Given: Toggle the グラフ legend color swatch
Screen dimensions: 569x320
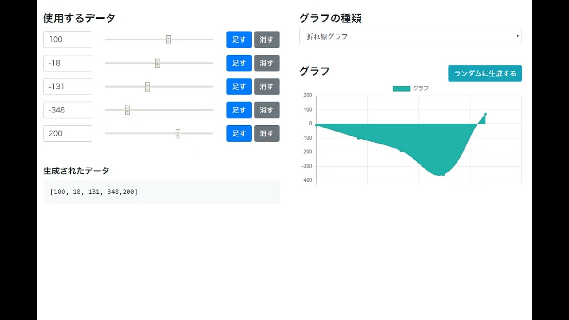Looking at the screenshot, I should click(x=401, y=88).
